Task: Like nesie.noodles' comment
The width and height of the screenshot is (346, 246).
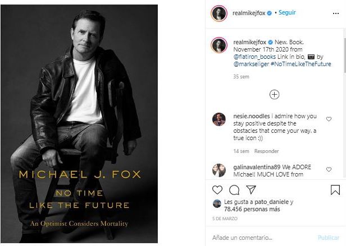Action: (x=329, y=119)
